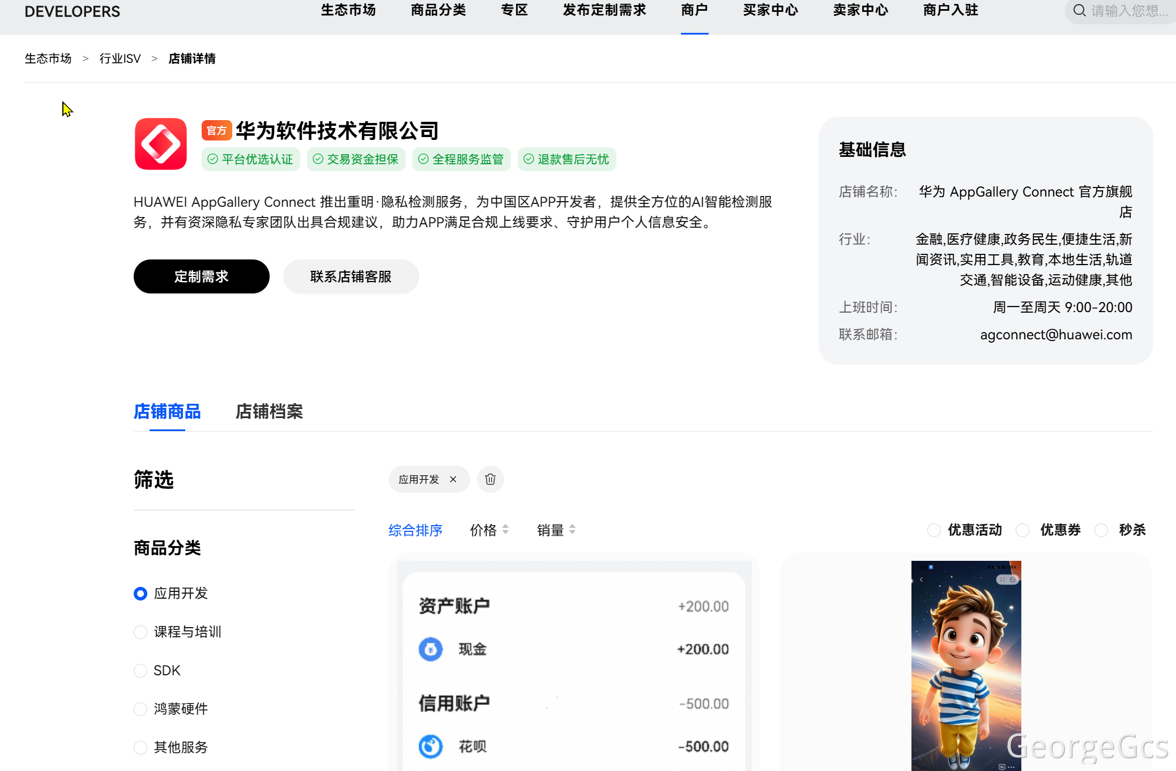This screenshot has height=771, width=1176.
Task: Switch to the 店铺档案 tab
Action: pos(269,412)
